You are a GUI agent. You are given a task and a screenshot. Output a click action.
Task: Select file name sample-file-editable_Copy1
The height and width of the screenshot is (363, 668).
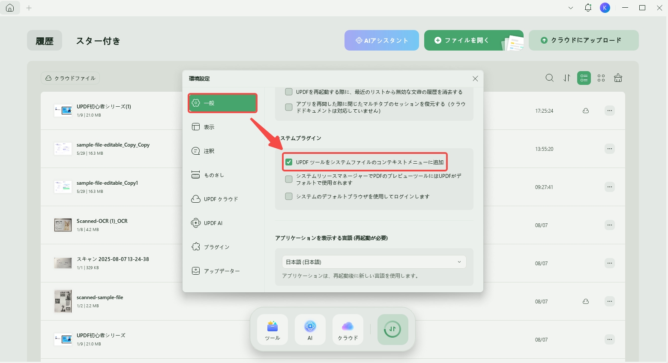point(107,183)
